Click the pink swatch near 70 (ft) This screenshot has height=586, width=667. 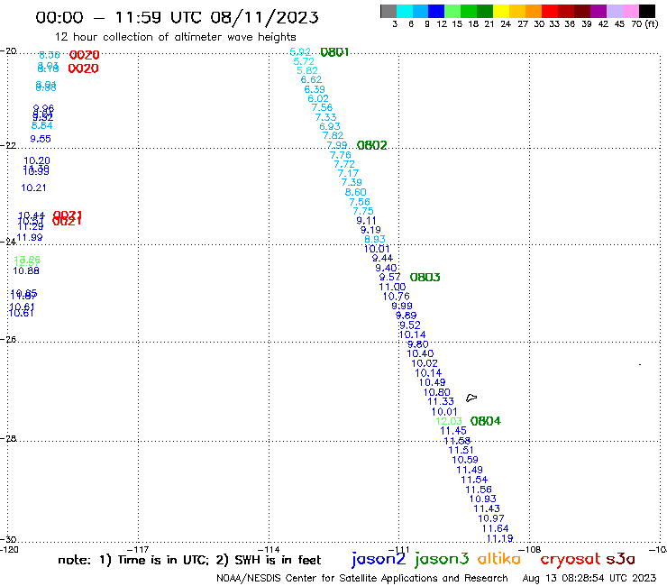[630, 11]
